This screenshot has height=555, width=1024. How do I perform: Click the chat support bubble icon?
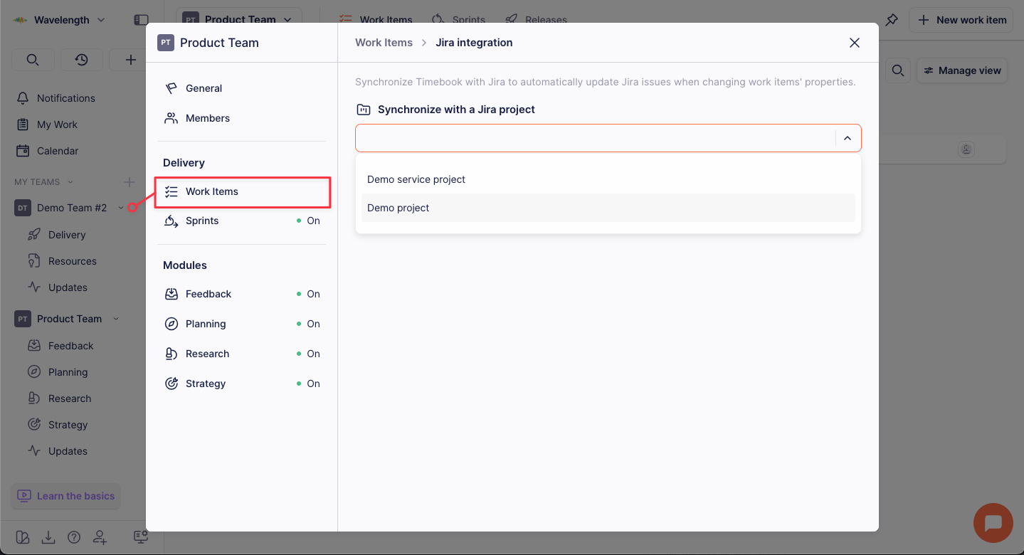pos(993,523)
